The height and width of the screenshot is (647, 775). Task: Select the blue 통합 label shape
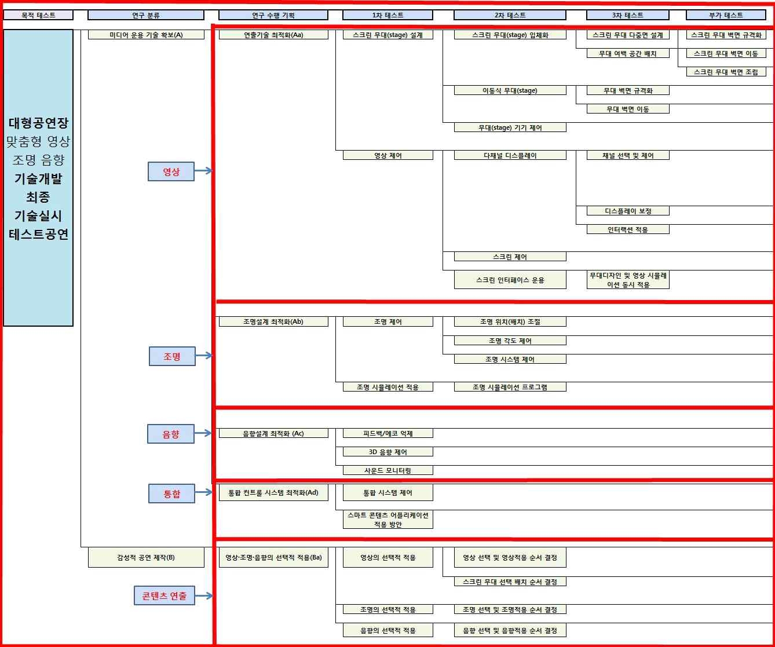pyautogui.click(x=171, y=494)
